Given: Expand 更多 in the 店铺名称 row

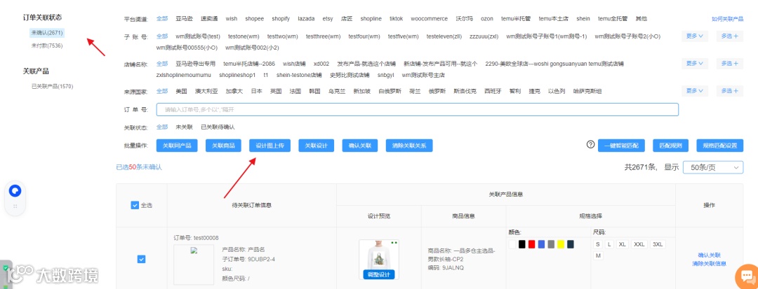Looking at the screenshot, I should click(x=695, y=63).
